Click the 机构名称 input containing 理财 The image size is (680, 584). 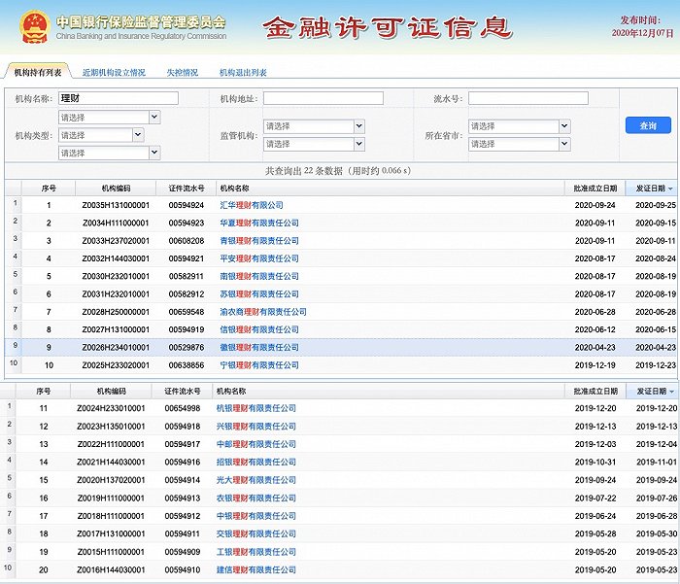(x=118, y=98)
